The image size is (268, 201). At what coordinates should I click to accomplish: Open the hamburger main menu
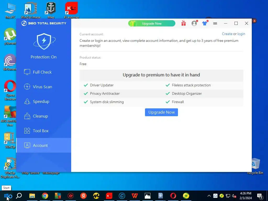click(215, 23)
